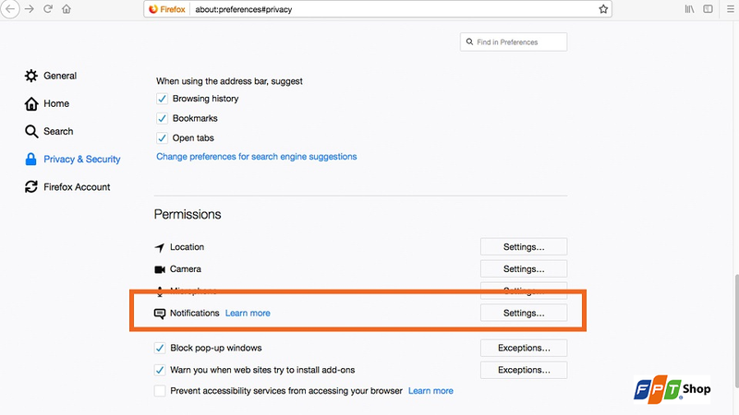This screenshot has height=415, width=739.
Task: Open add-ons install Exceptions button
Action: (524, 371)
